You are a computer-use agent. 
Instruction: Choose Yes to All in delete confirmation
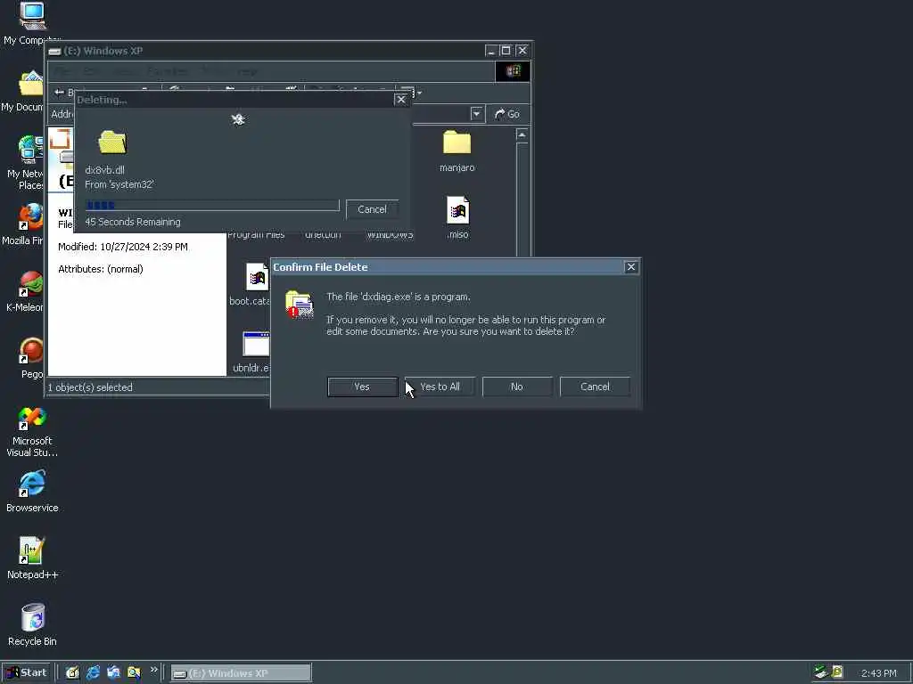click(440, 387)
